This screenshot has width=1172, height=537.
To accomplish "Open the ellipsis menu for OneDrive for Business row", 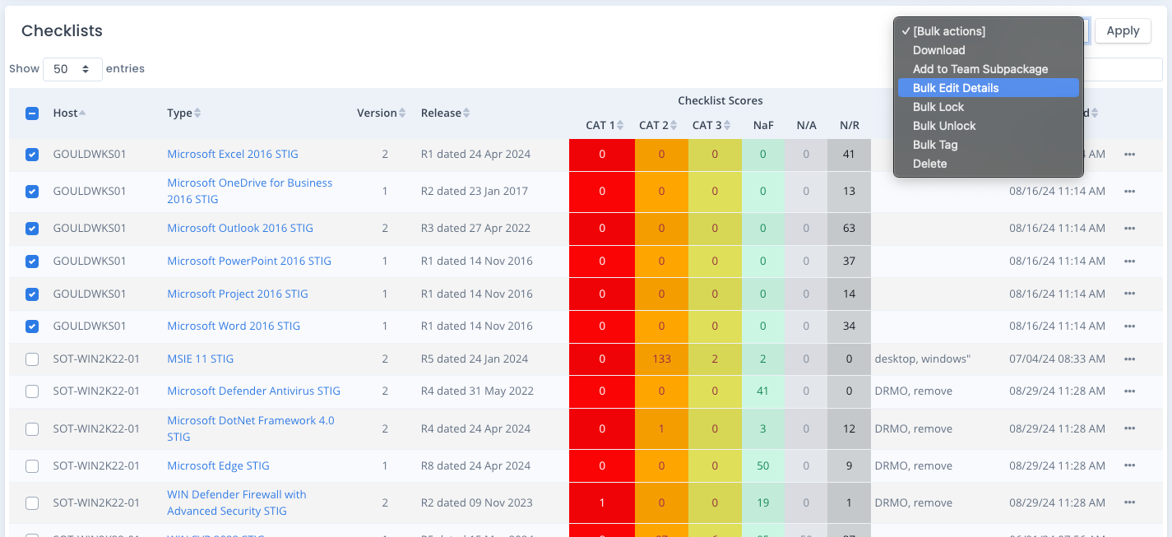I will click(x=1129, y=192).
